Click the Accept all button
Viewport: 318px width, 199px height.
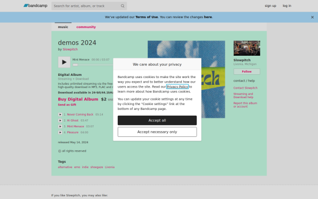[x=157, y=120]
